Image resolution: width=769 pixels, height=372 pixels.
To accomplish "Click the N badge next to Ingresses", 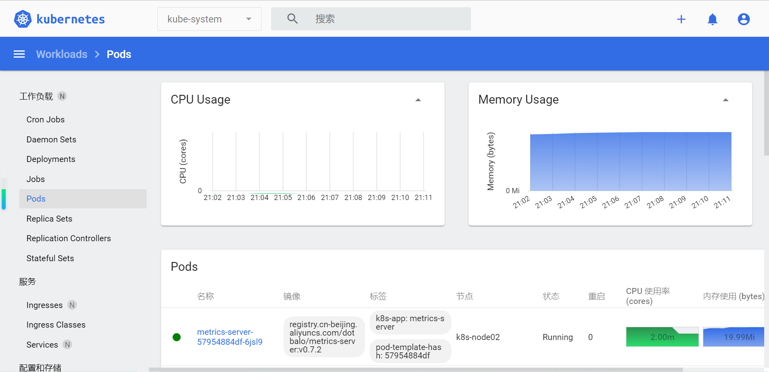I will (x=72, y=305).
